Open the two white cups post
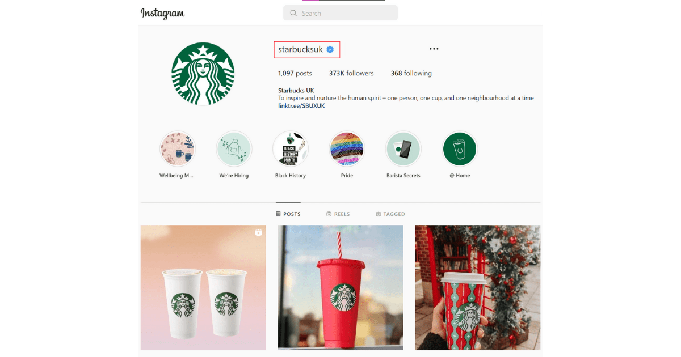The width and height of the screenshot is (681, 357). pyautogui.click(x=203, y=288)
